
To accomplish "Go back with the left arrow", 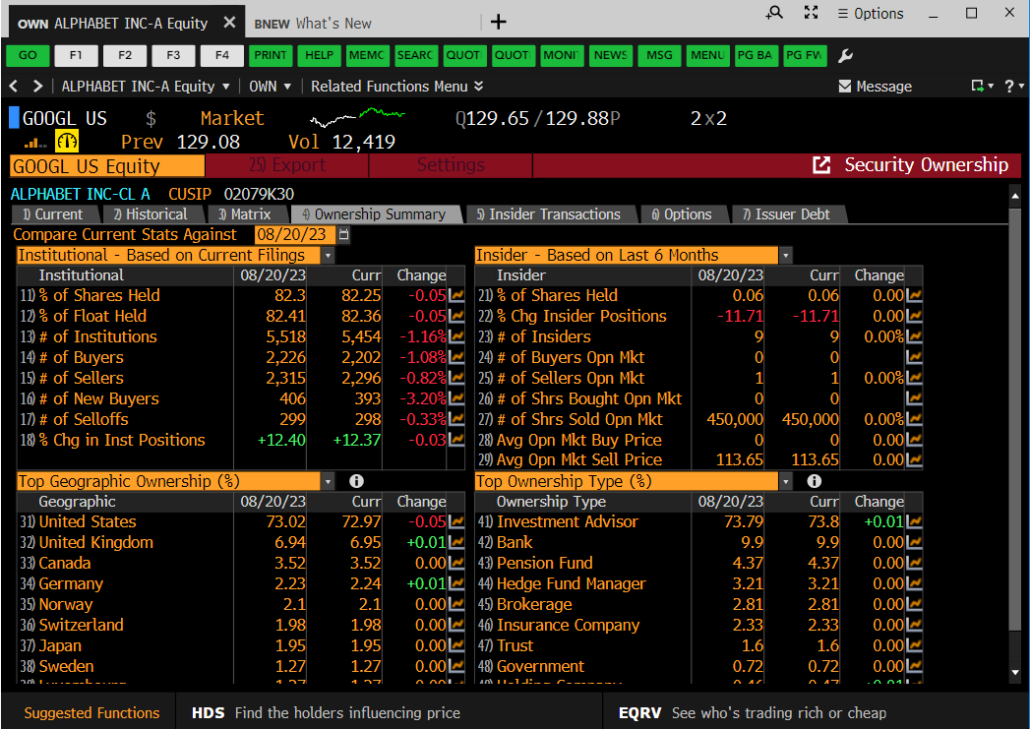I will [x=15, y=87].
